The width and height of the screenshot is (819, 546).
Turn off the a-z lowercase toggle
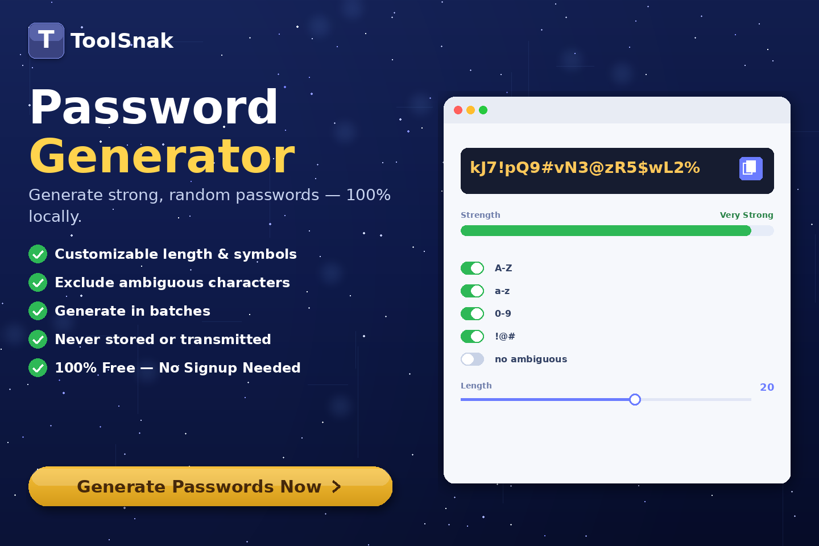473,291
